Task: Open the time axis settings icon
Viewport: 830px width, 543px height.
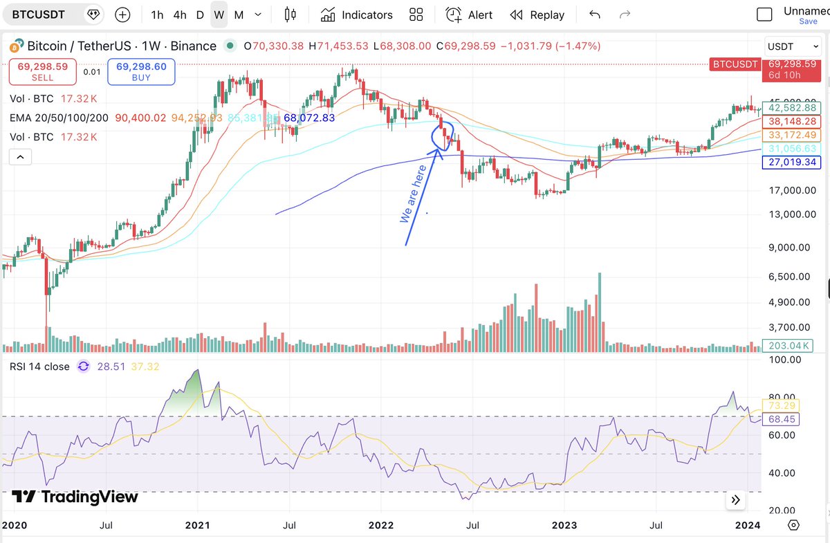Action: [793, 526]
